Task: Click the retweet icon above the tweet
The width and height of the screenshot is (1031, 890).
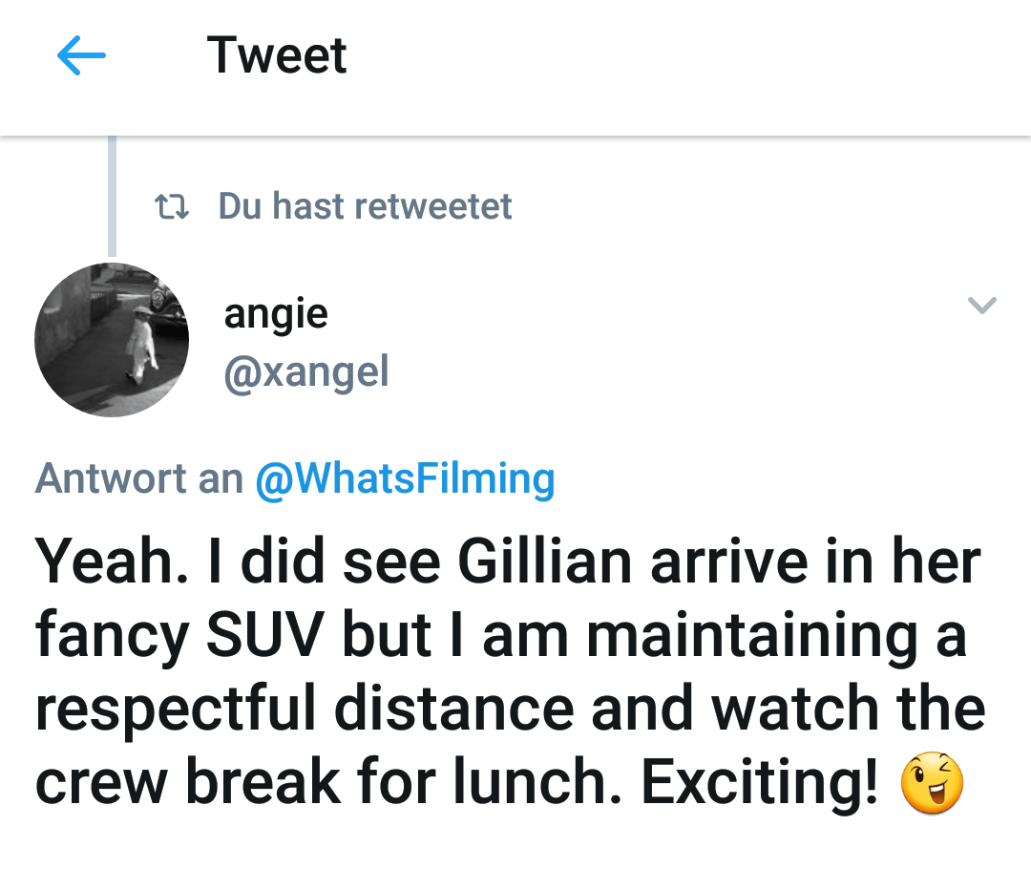Action: click(172, 206)
